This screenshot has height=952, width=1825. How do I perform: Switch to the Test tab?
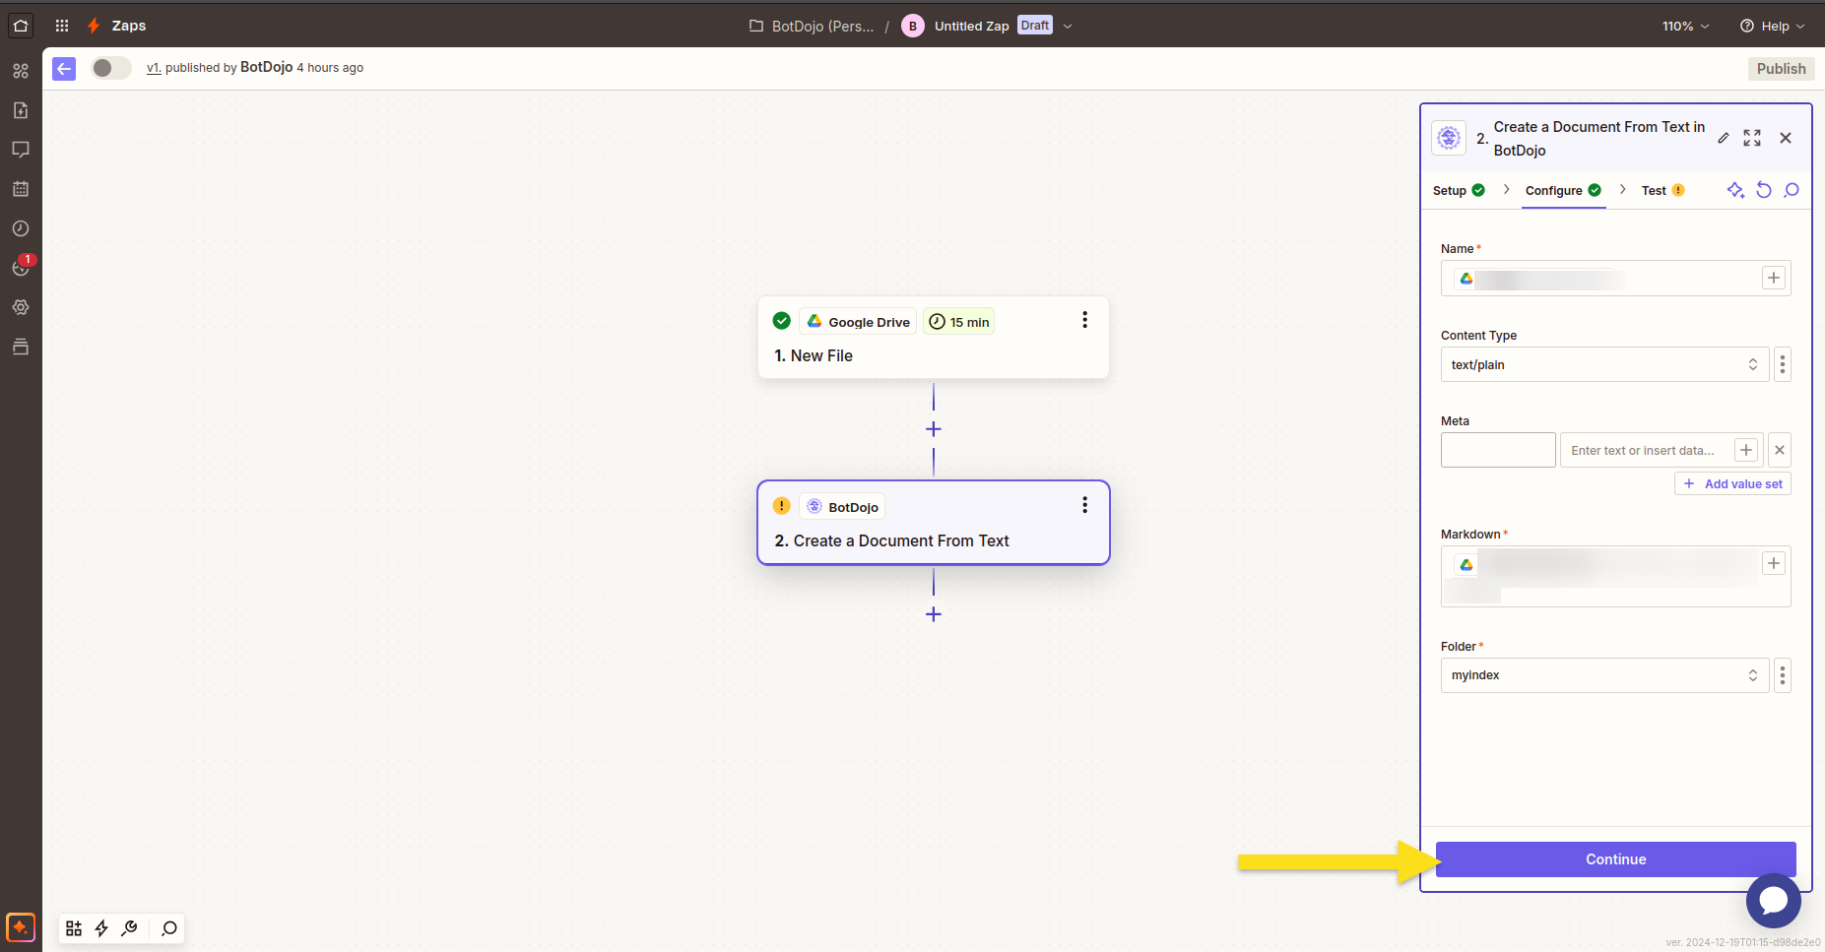(1662, 191)
